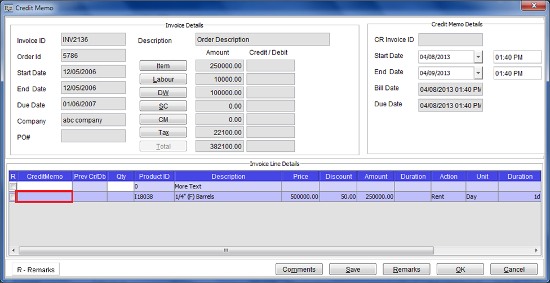
Task: Click the Credit Memo window title icon
Action: (8, 7)
